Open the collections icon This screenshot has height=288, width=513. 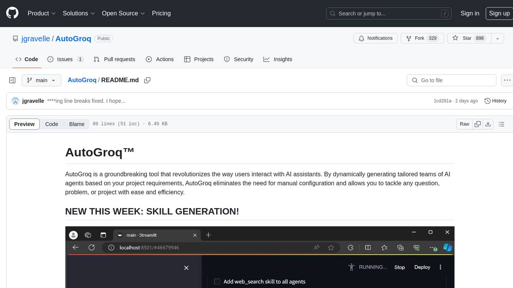[401, 248]
